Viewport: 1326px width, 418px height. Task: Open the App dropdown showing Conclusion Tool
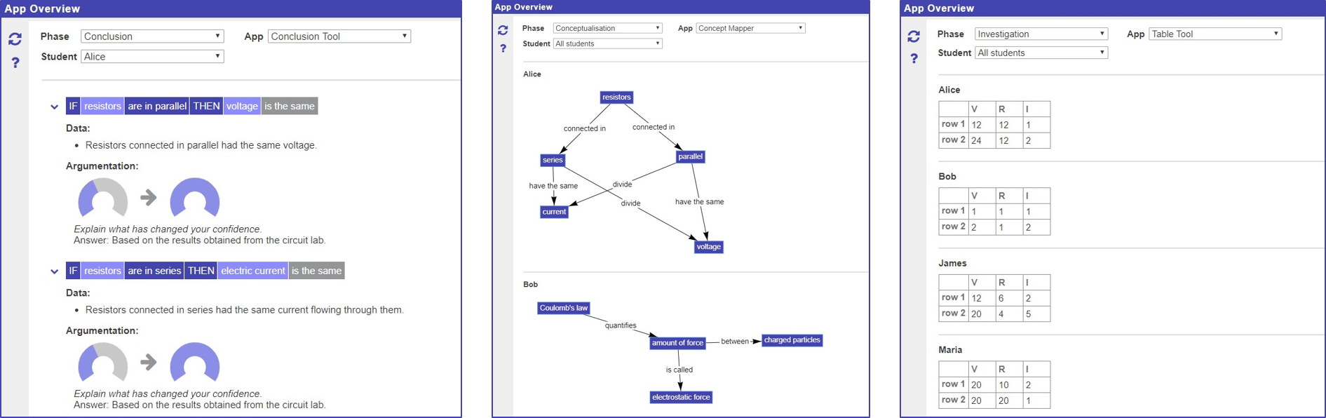[339, 36]
